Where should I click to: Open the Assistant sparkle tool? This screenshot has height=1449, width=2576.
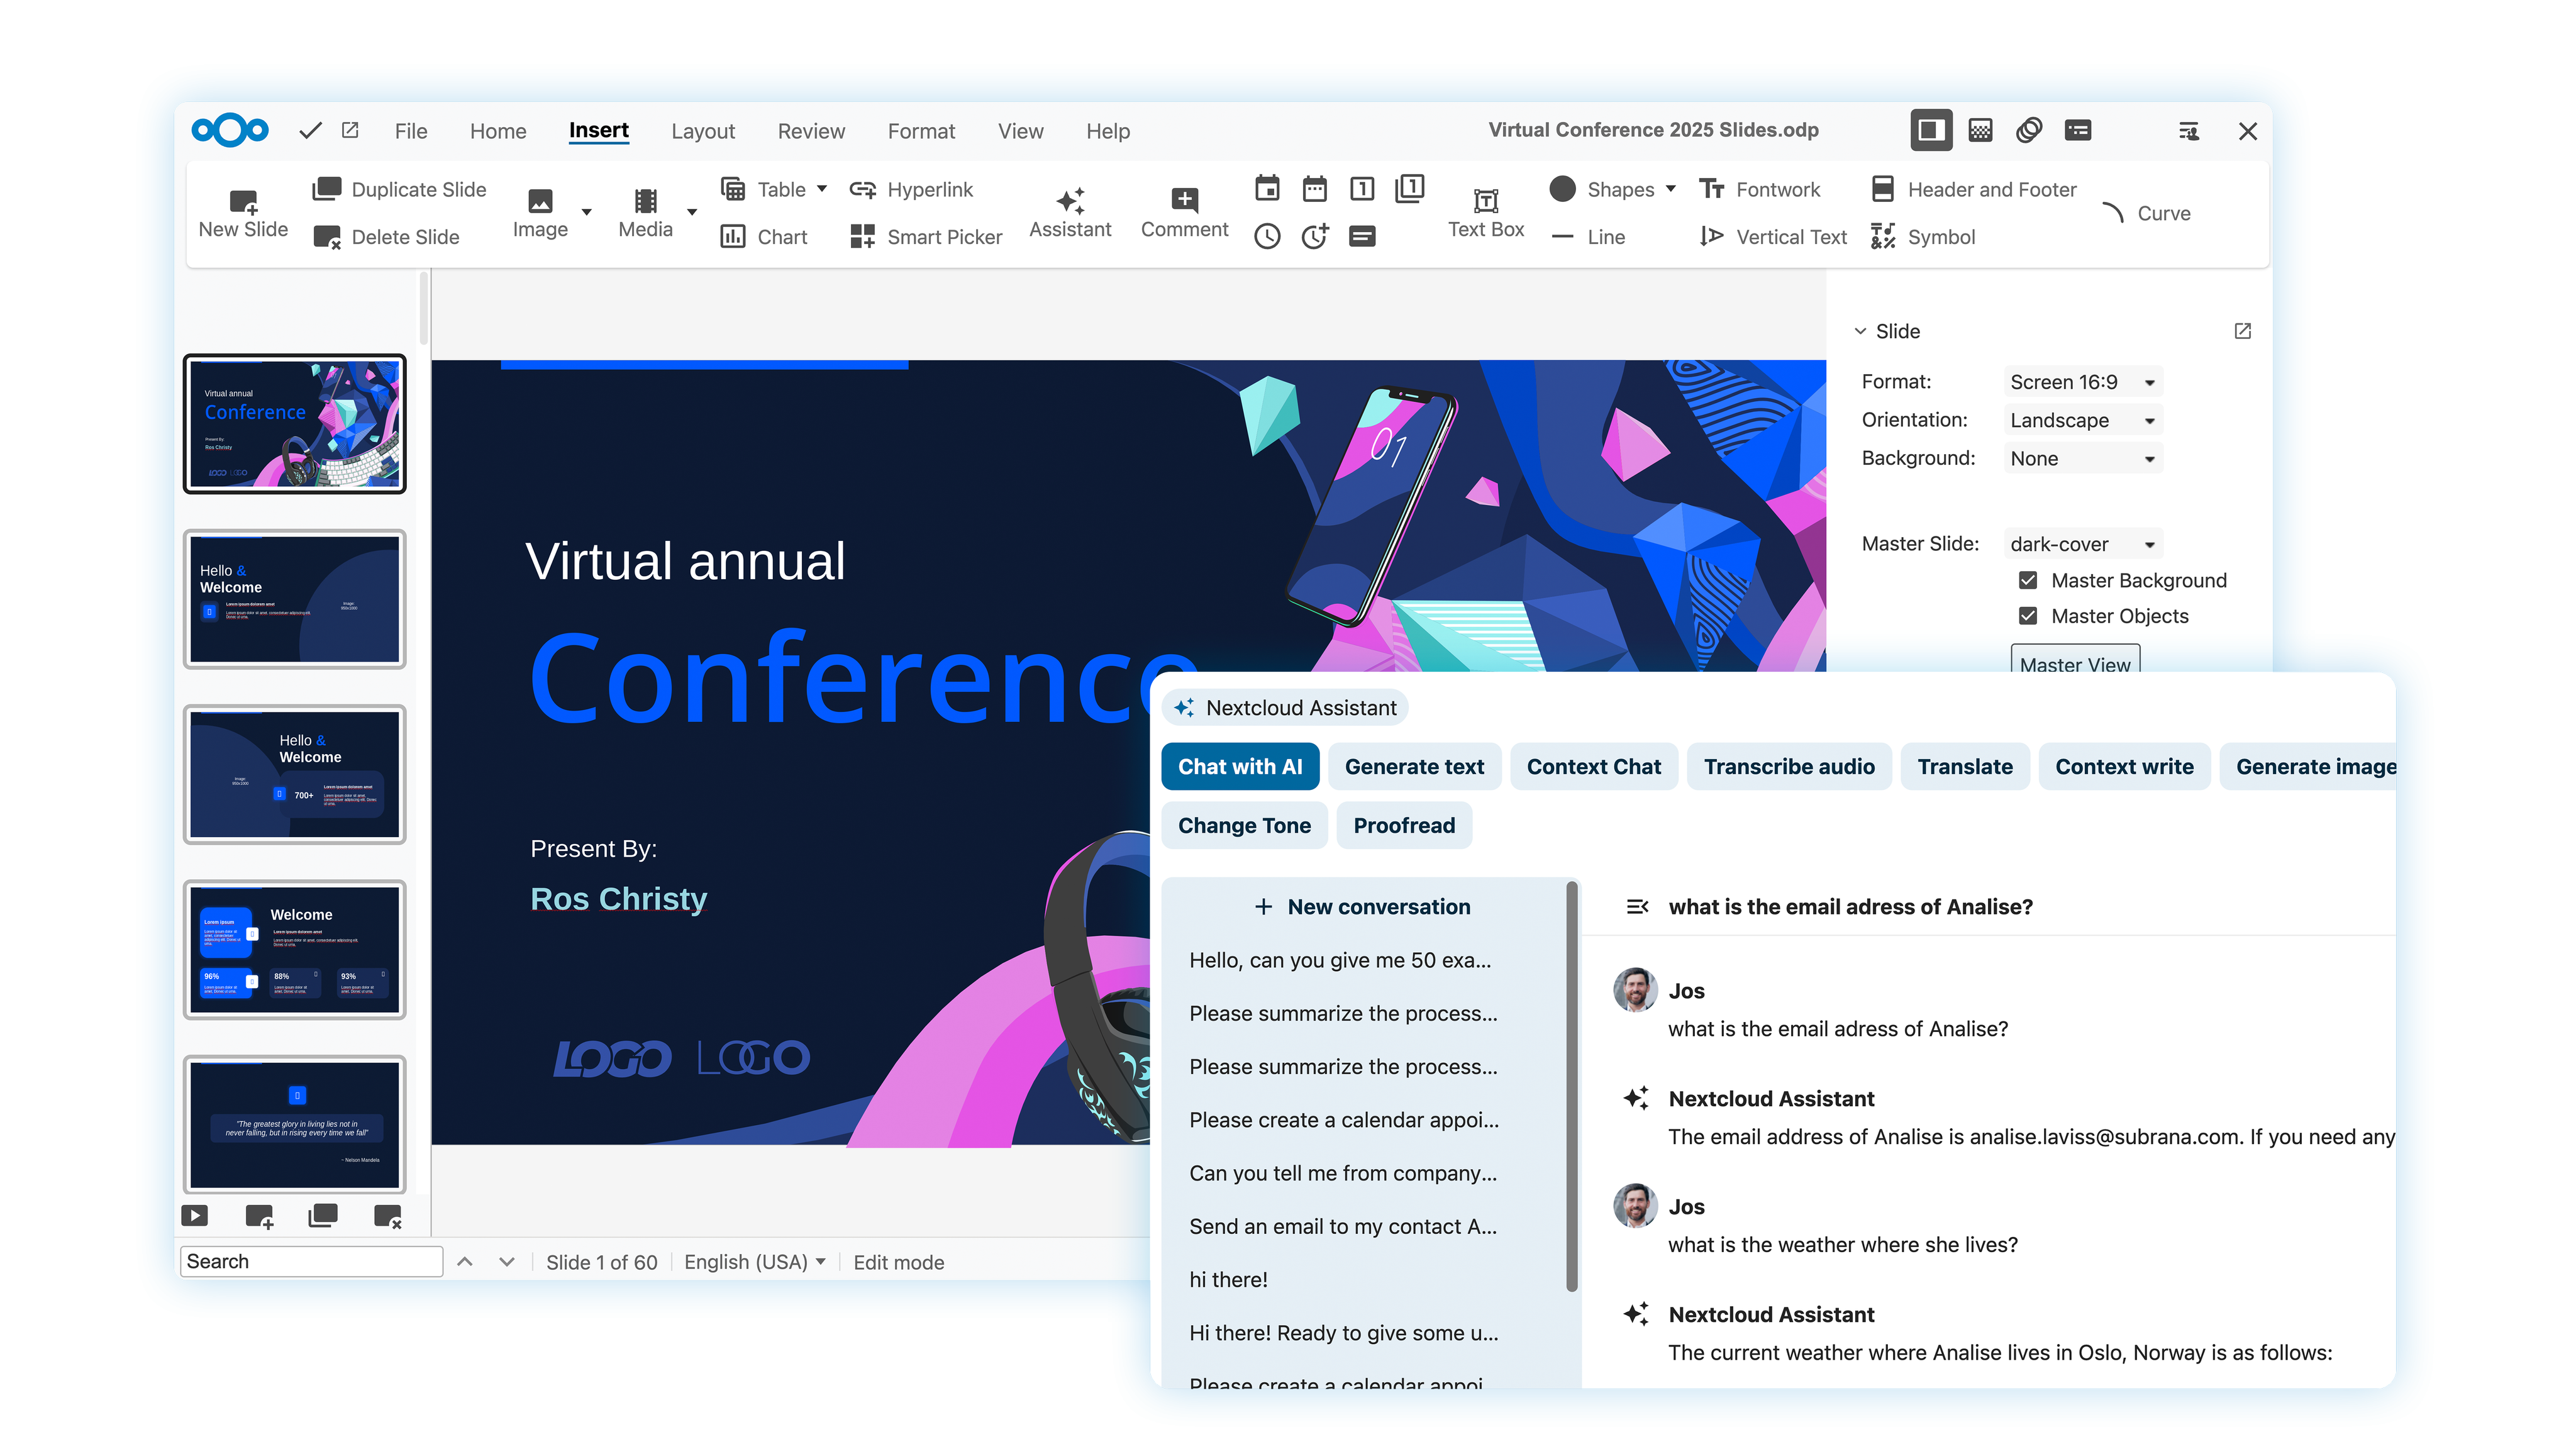(x=1070, y=213)
